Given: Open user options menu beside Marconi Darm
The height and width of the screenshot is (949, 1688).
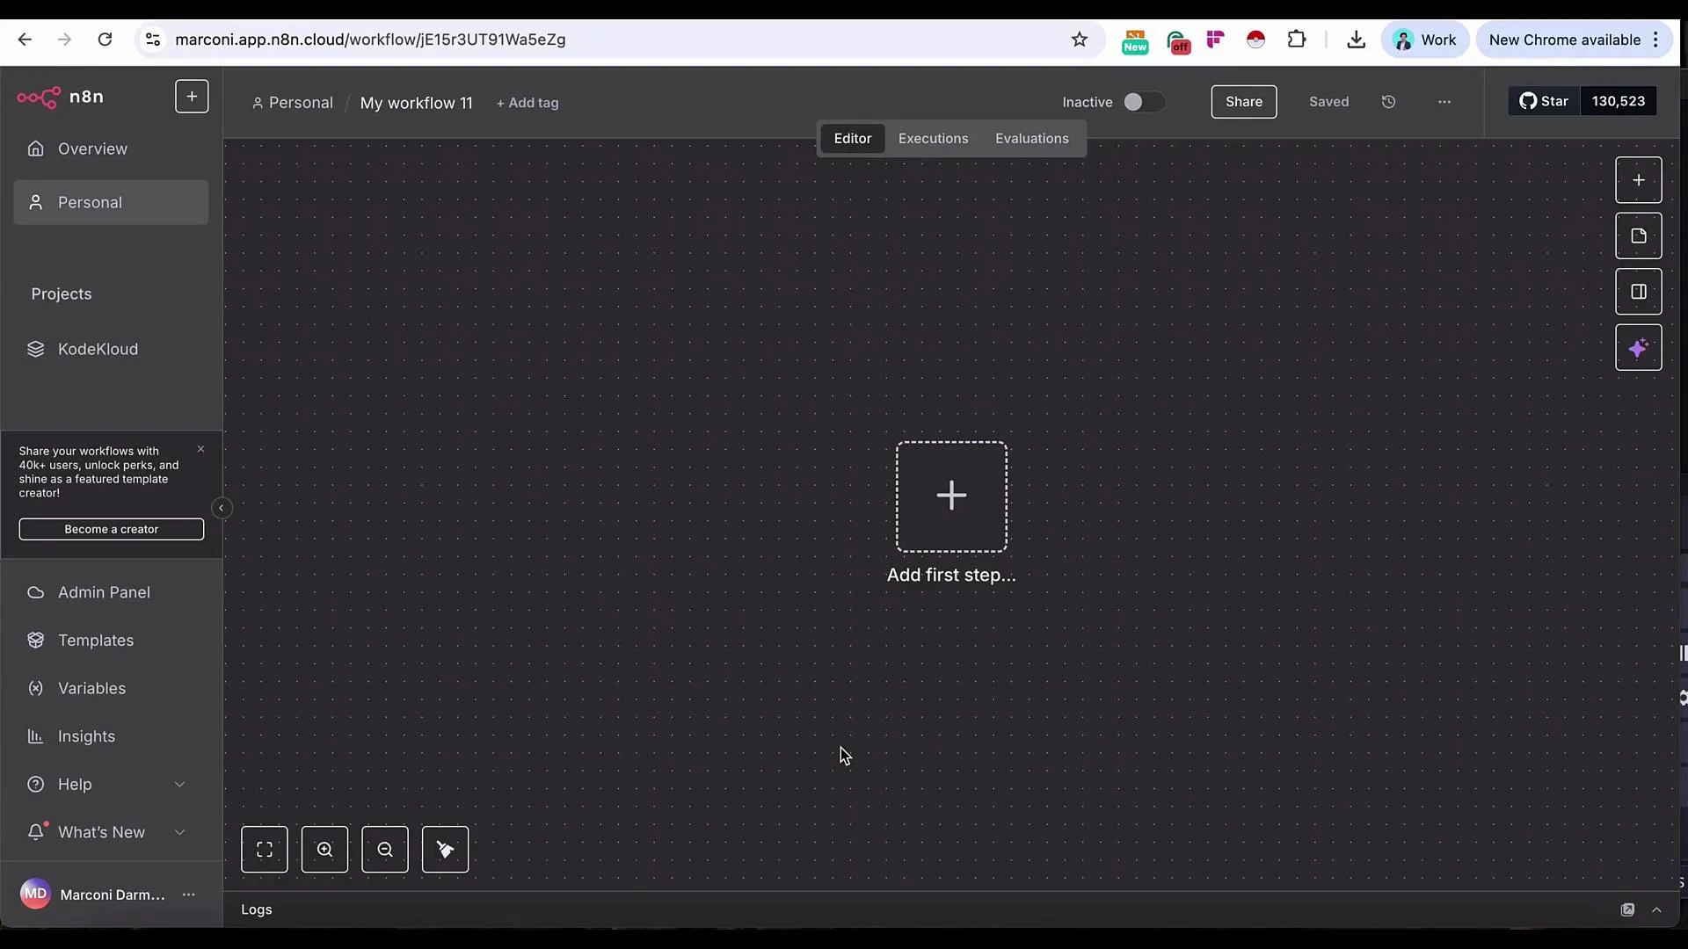Looking at the screenshot, I should [188, 895].
